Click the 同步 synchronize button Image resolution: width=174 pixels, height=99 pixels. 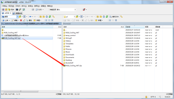[11, 10]
